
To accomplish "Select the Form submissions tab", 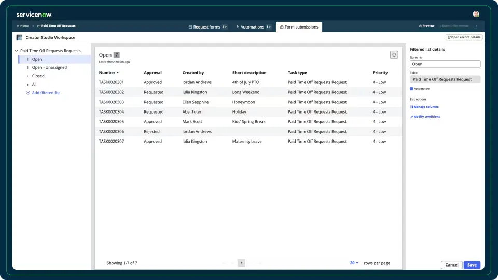I will pyautogui.click(x=299, y=27).
